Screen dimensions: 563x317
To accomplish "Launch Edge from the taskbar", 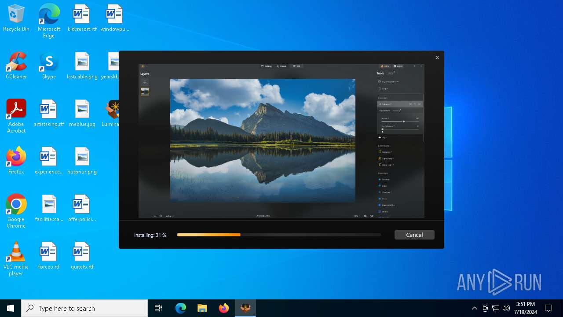I will coord(181,308).
